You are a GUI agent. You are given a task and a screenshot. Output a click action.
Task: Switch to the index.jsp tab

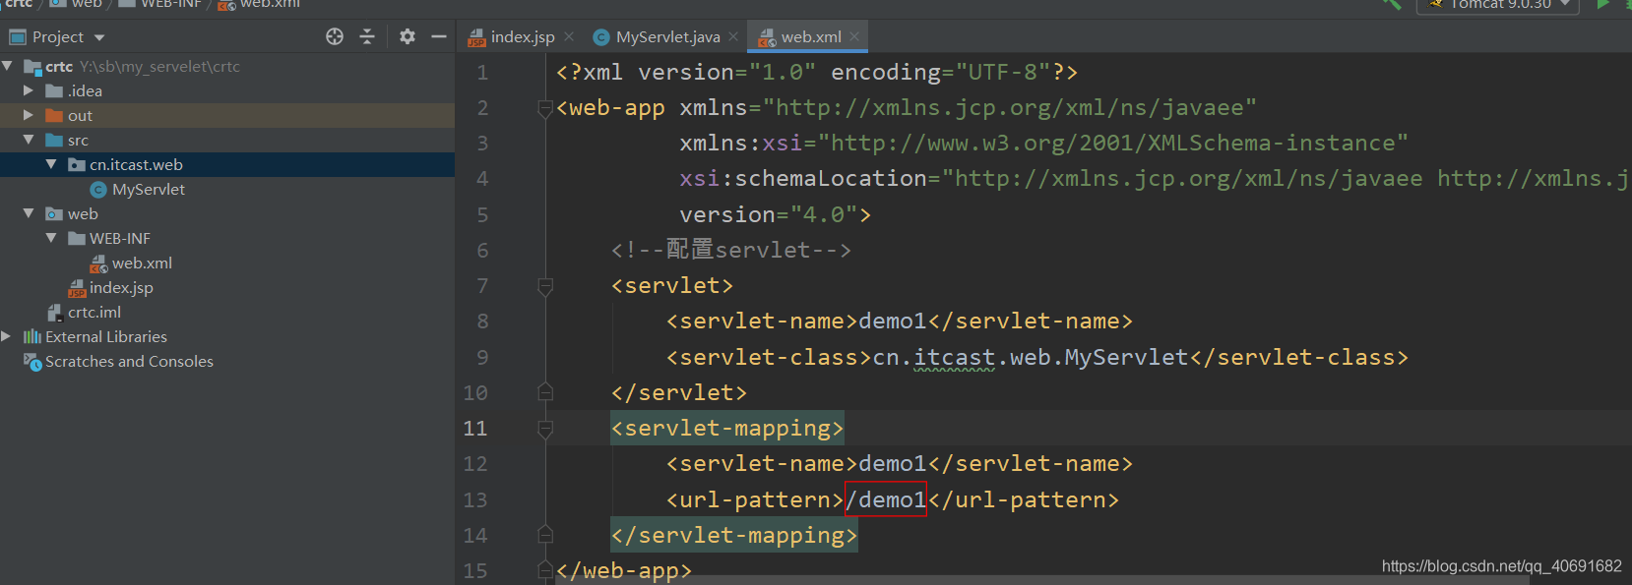[x=523, y=36]
